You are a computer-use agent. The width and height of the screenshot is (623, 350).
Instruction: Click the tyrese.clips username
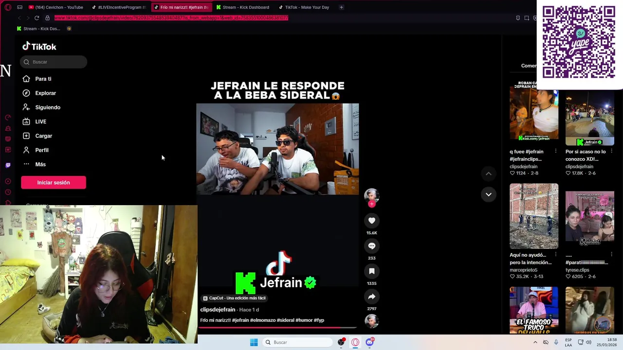pos(577,270)
